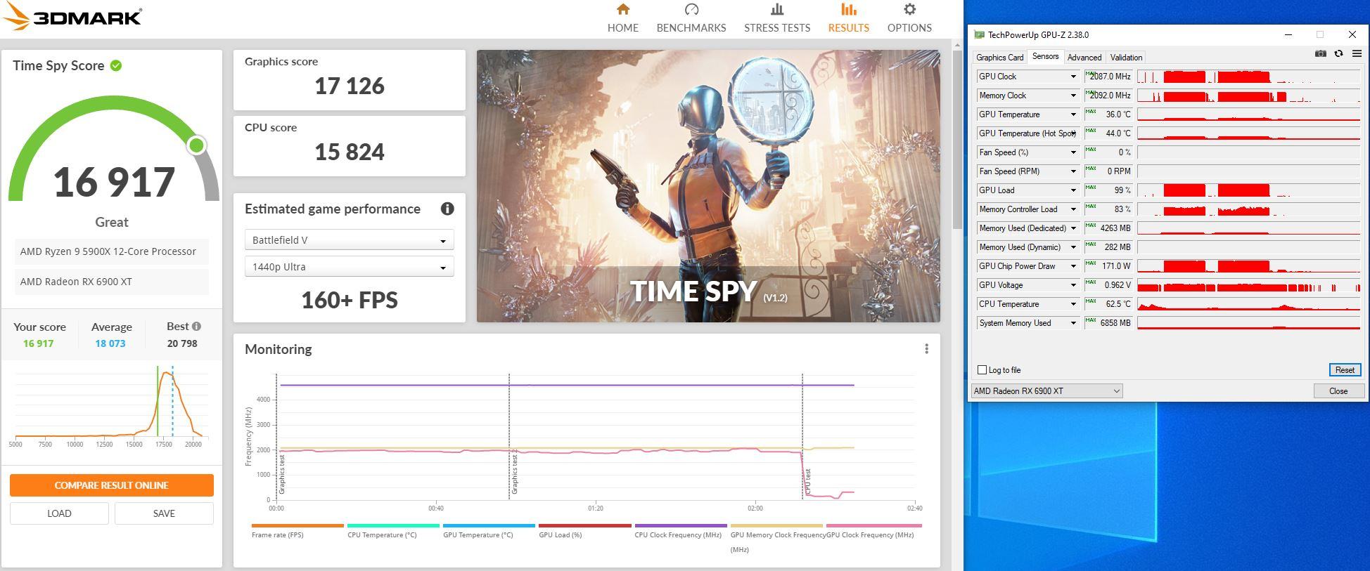
Task: Open the Battlefield V game dropdown
Action: coord(349,240)
